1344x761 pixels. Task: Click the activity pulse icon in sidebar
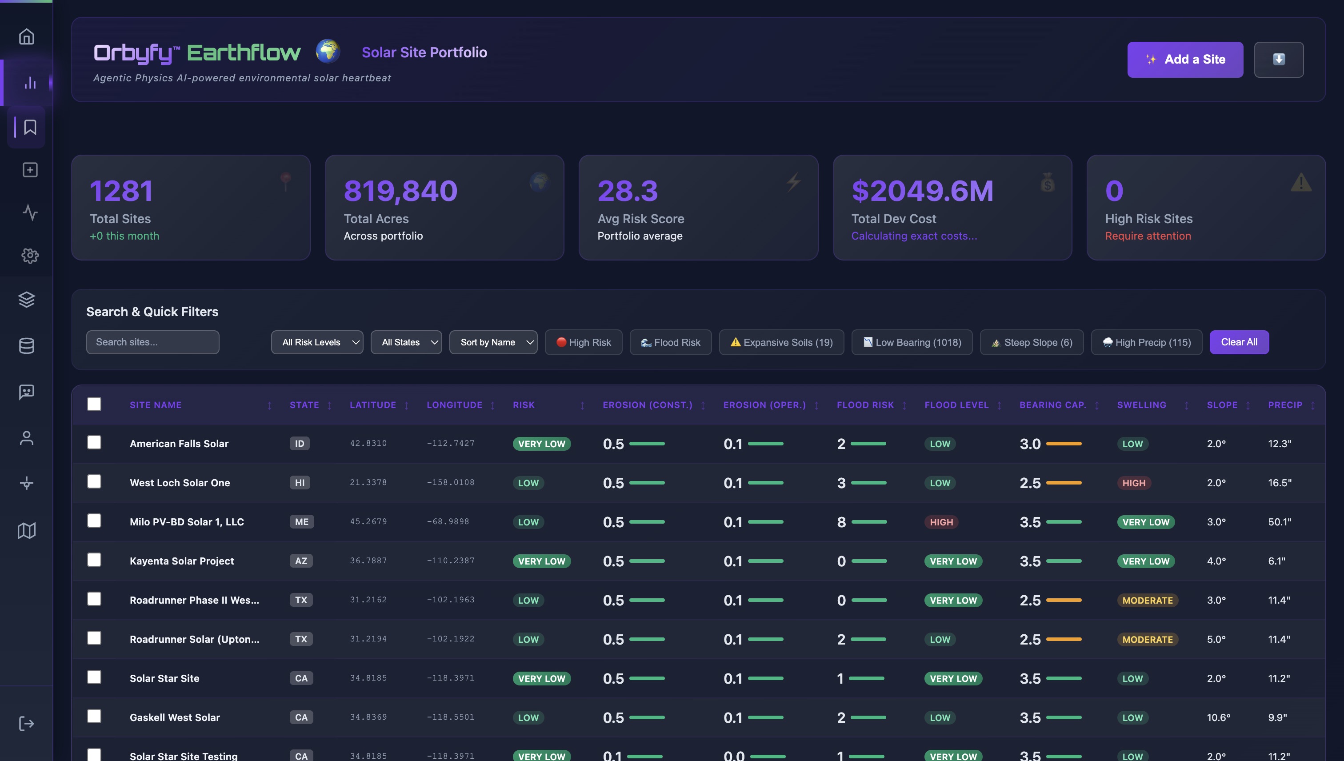[30, 213]
